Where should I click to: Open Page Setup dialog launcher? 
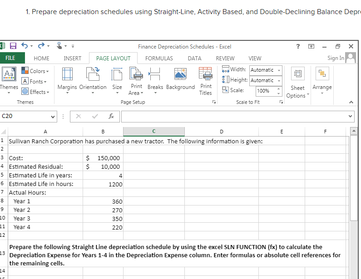[x=214, y=102]
